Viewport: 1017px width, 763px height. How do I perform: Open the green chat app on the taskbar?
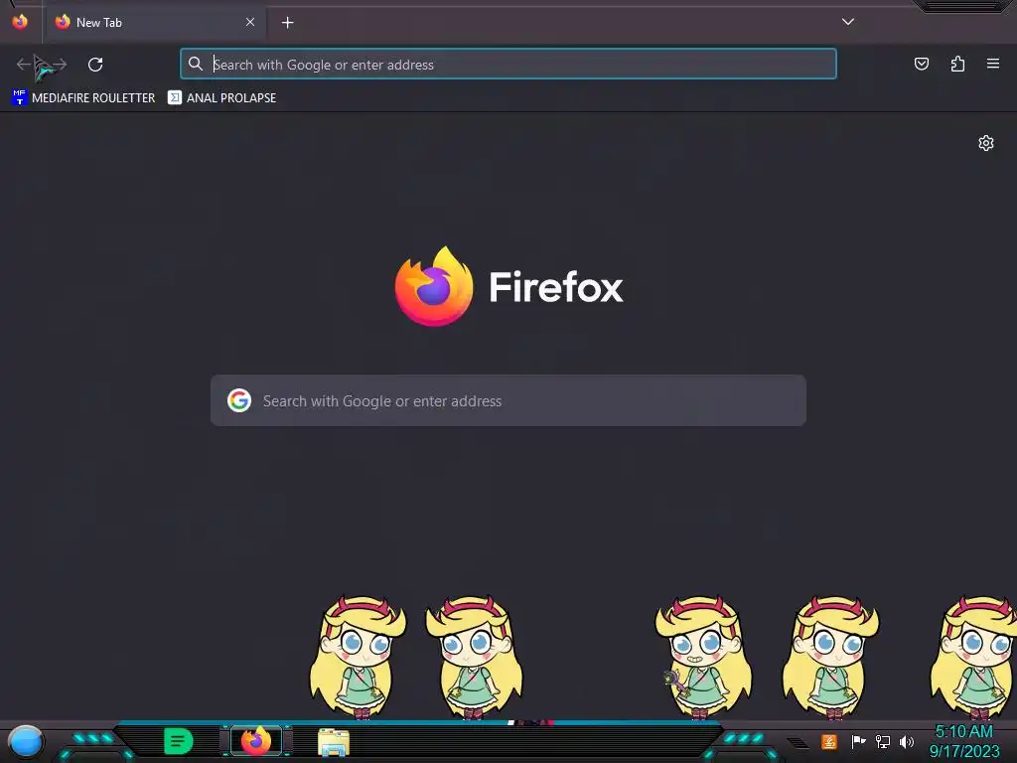(x=178, y=741)
